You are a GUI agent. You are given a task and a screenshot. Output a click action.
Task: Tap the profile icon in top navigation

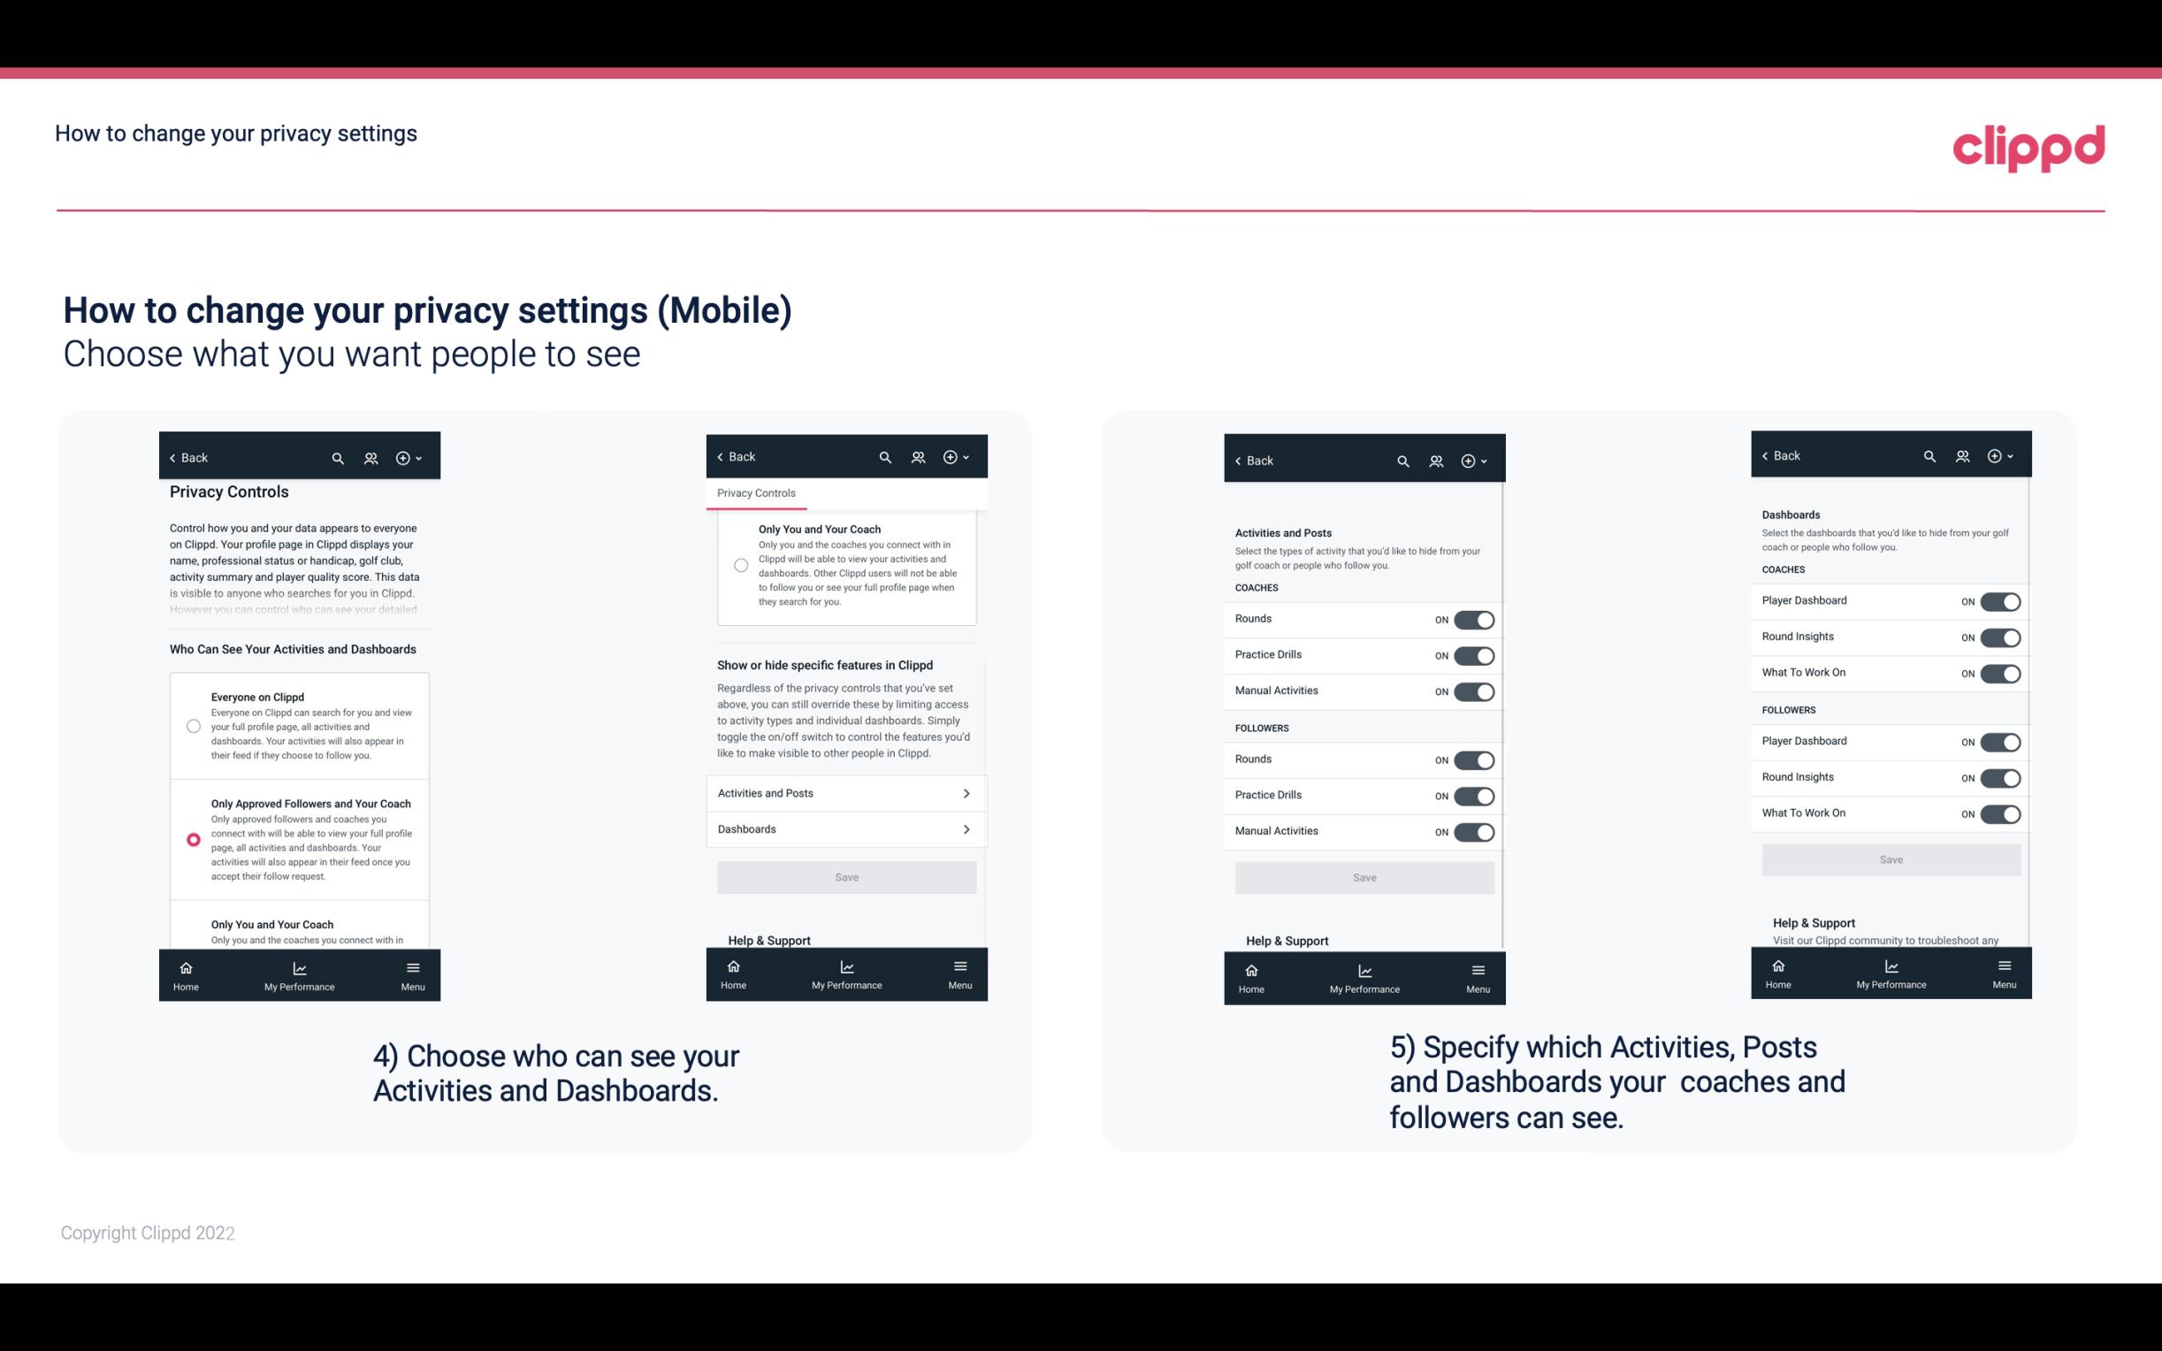(x=372, y=458)
